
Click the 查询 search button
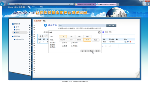point(111,26)
